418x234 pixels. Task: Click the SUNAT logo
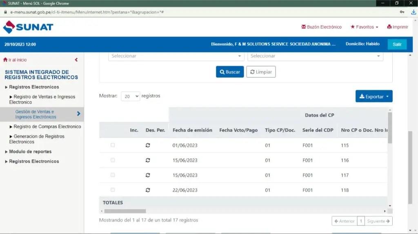(x=28, y=27)
